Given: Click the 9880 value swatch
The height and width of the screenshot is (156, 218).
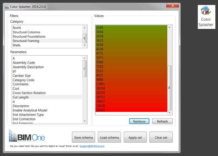Looking at the screenshot, I should pos(131,80).
